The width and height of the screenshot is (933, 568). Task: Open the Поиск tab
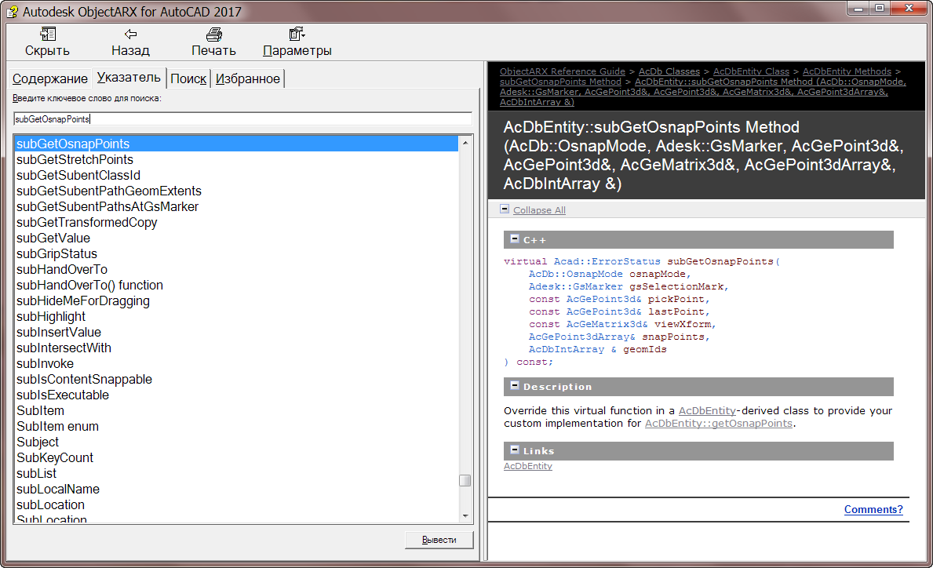(x=188, y=78)
